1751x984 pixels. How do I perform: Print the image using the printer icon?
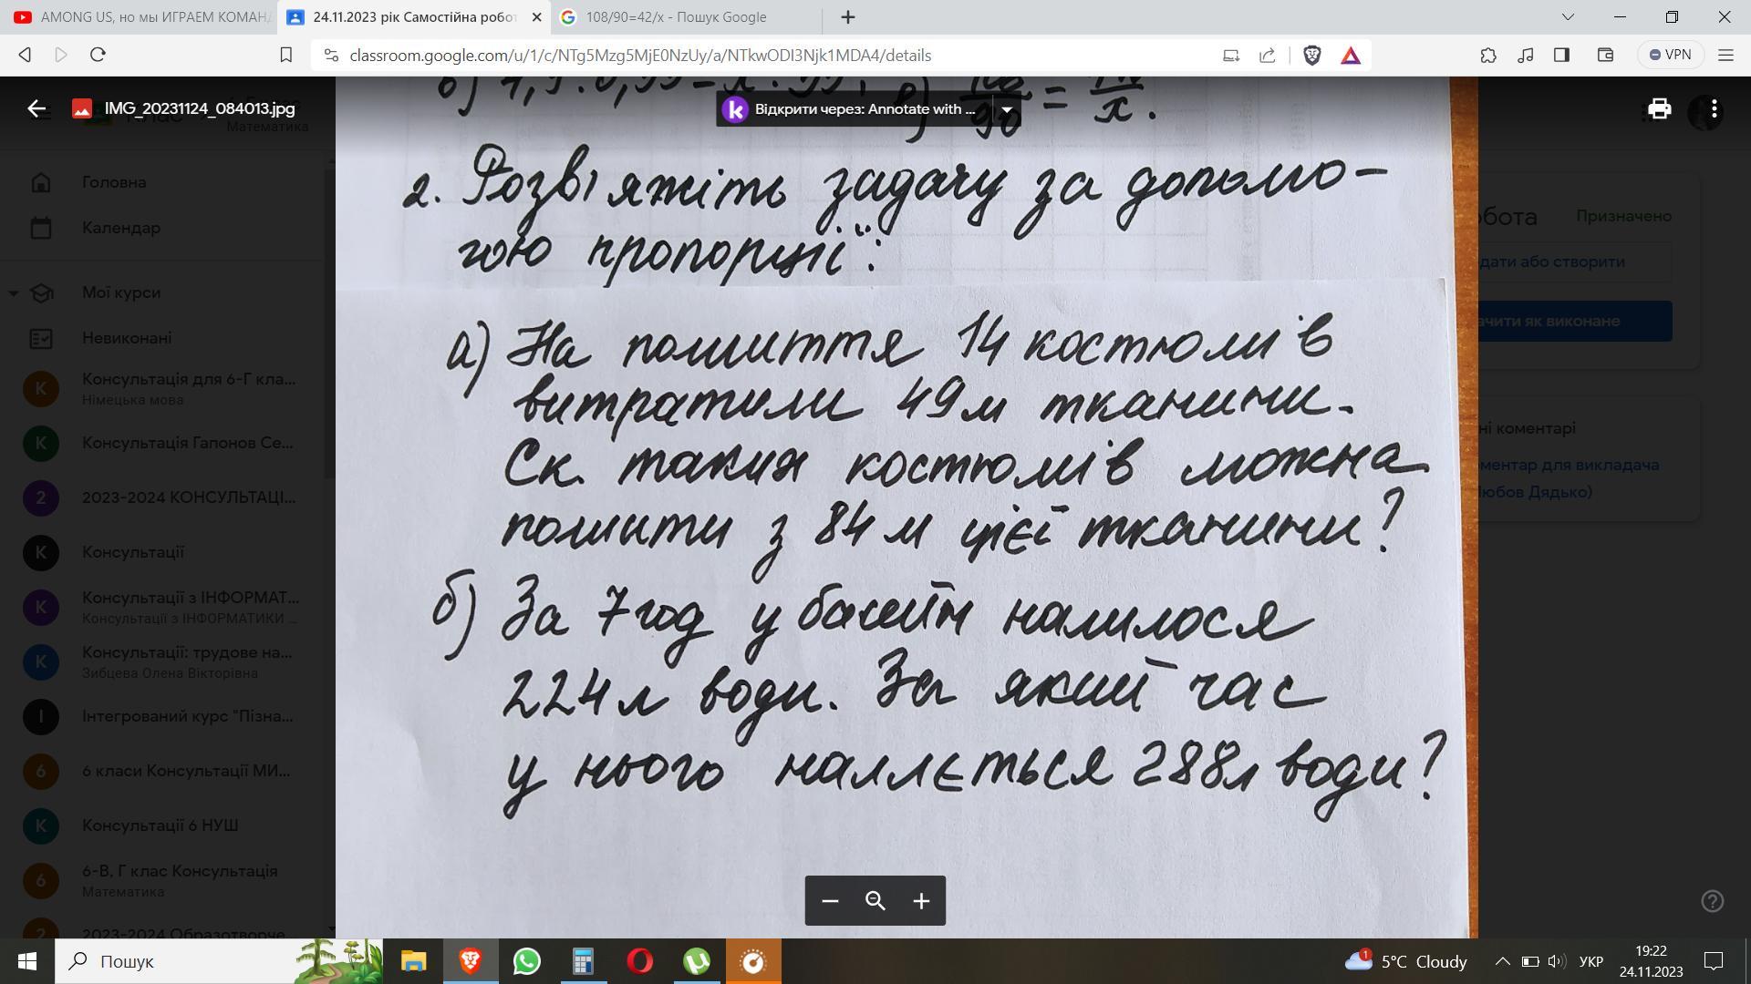point(1659,109)
